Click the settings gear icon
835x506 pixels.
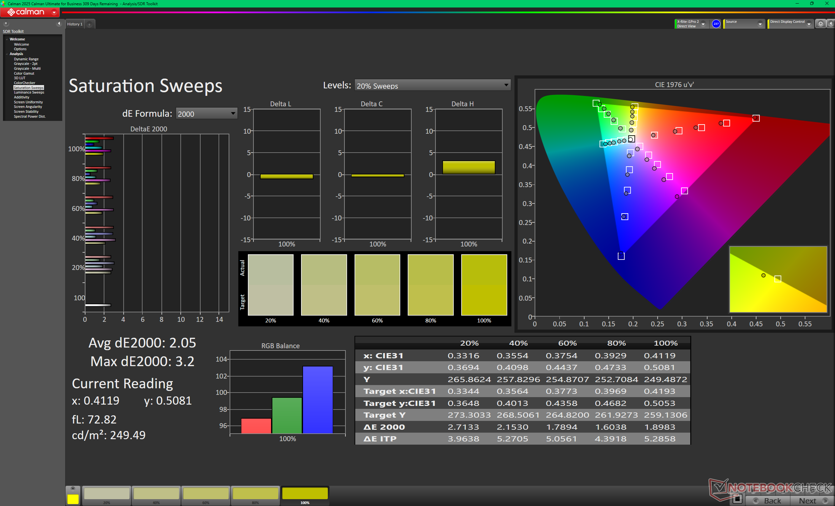coord(820,24)
